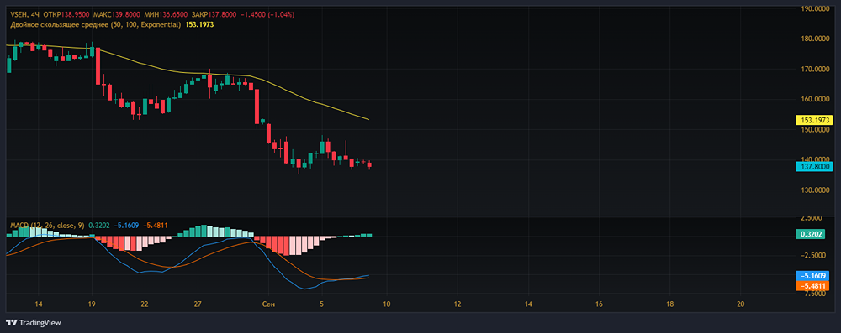Click date label 16 on time axis
This screenshot has width=841, height=333.
(x=599, y=304)
